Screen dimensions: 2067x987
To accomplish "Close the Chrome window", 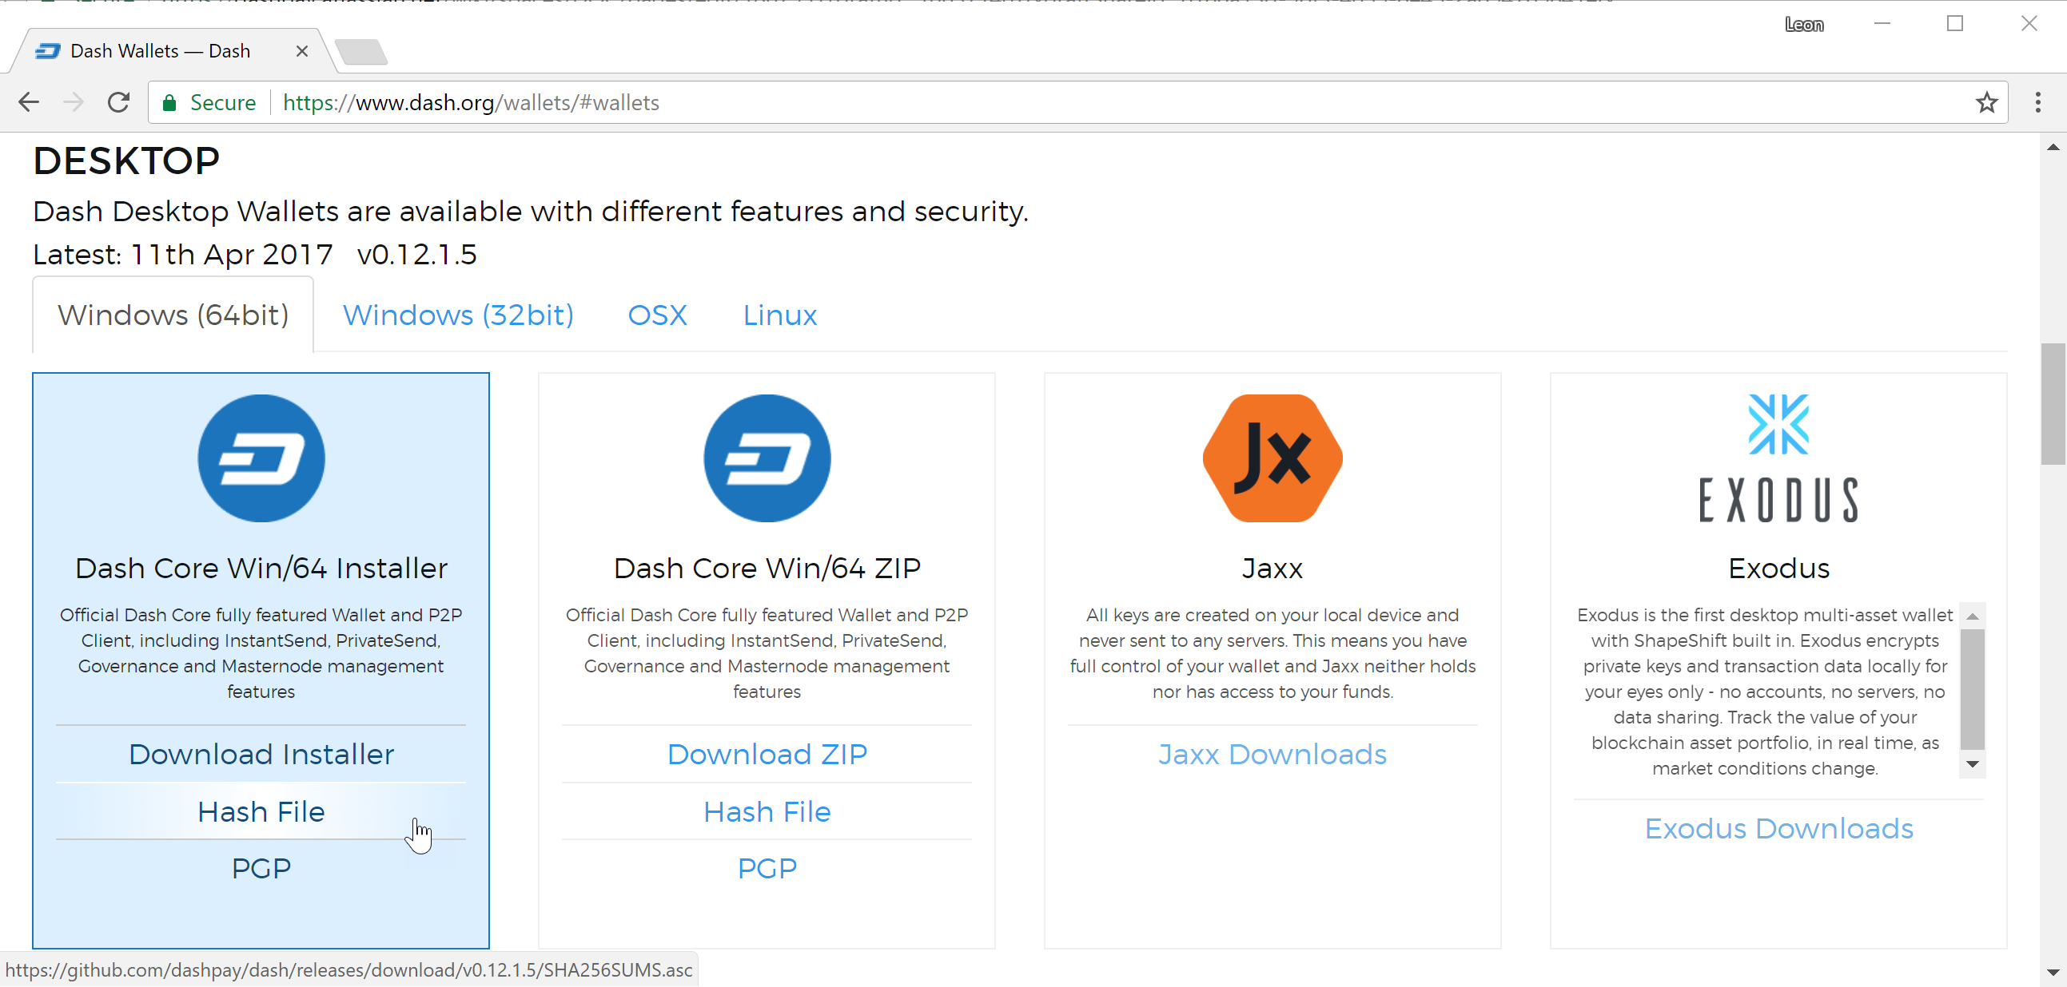I will point(2029,24).
